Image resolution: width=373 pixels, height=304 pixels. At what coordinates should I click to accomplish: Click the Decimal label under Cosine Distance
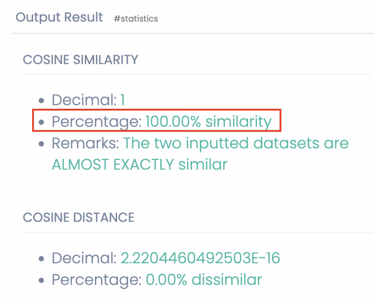coord(84,258)
